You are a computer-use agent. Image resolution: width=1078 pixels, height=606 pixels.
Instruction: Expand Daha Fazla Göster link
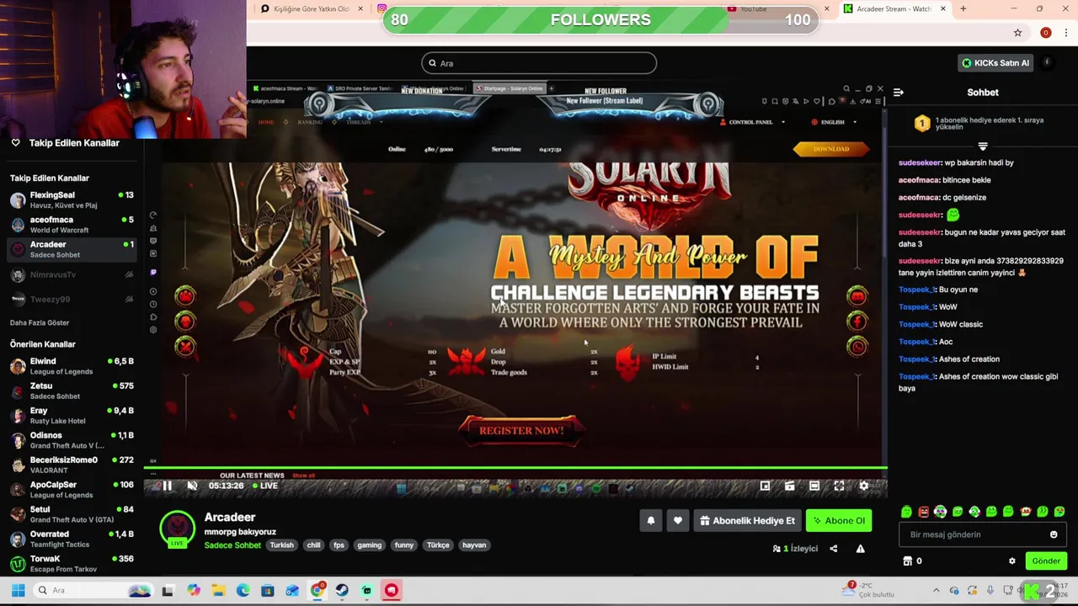tap(40, 323)
